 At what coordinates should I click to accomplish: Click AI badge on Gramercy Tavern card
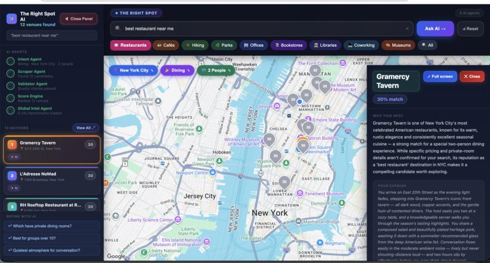coord(14,157)
